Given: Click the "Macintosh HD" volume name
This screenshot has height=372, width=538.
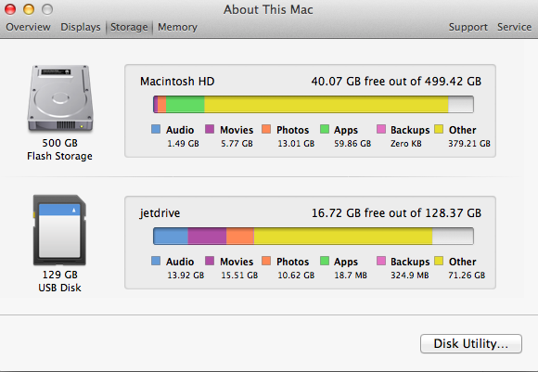Looking at the screenshot, I should (177, 82).
